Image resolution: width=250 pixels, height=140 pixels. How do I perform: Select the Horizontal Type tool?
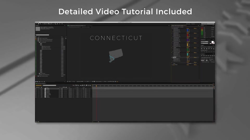(x=52, y=24)
